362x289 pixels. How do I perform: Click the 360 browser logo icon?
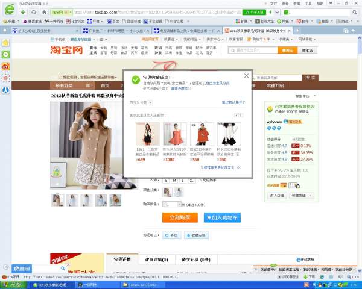coord(10,9)
